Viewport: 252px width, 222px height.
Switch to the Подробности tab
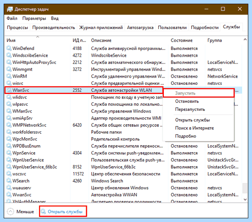pyautogui.click(x=205, y=27)
